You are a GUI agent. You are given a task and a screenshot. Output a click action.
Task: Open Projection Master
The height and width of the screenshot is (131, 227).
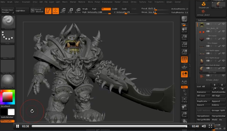7,11
